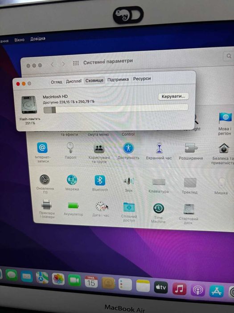Open Екранний час settings

tap(159, 152)
